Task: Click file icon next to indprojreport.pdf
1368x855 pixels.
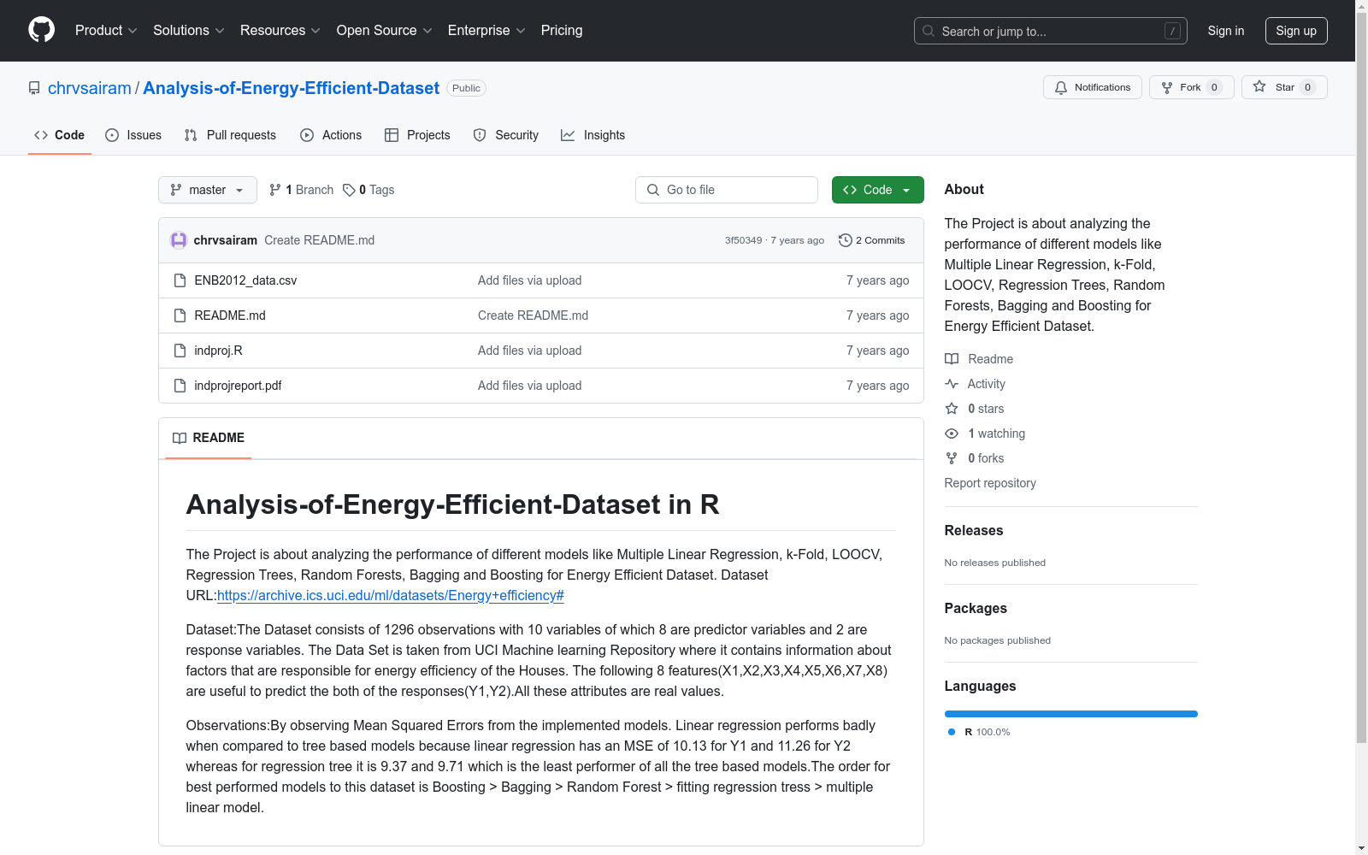Action: coord(180,386)
